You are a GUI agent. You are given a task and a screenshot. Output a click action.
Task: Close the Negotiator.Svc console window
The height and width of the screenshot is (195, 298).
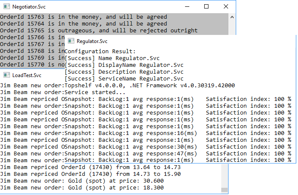tap(226, 6)
